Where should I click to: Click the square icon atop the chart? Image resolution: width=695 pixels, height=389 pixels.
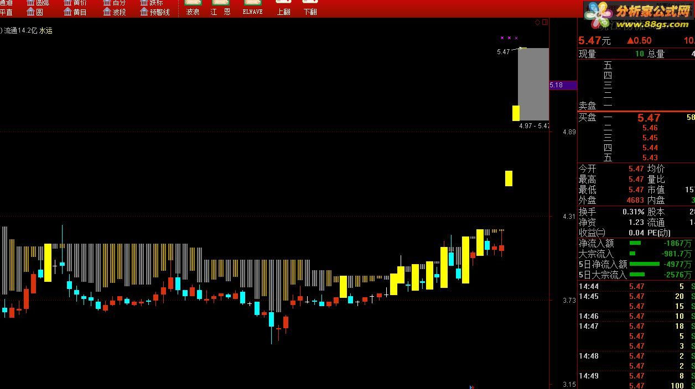click(544, 23)
